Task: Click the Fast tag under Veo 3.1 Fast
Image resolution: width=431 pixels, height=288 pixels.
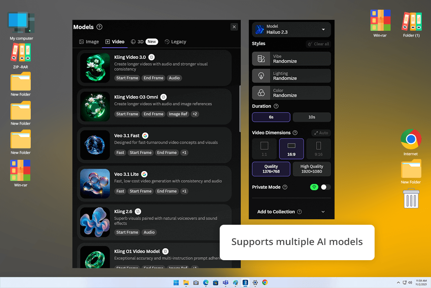Action: tap(120, 153)
